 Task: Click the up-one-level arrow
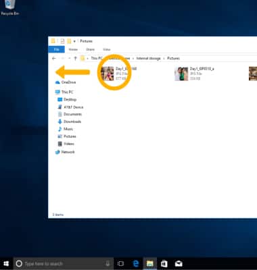pos(76,58)
